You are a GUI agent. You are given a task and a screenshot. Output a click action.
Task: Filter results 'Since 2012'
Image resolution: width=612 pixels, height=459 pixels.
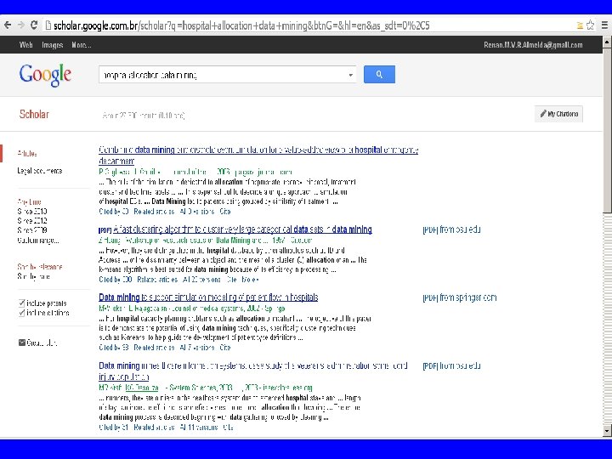coord(32,220)
